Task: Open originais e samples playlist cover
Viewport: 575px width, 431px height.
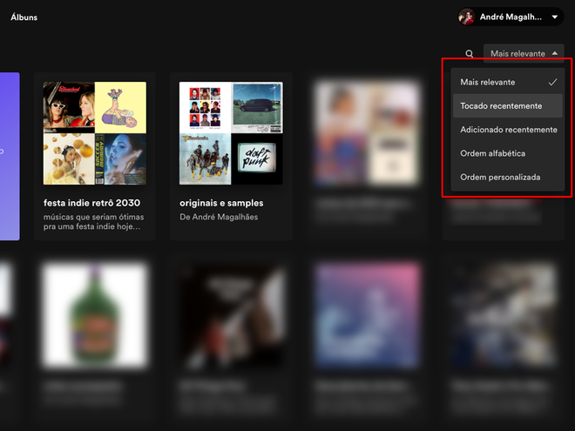Action: (231, 133)
